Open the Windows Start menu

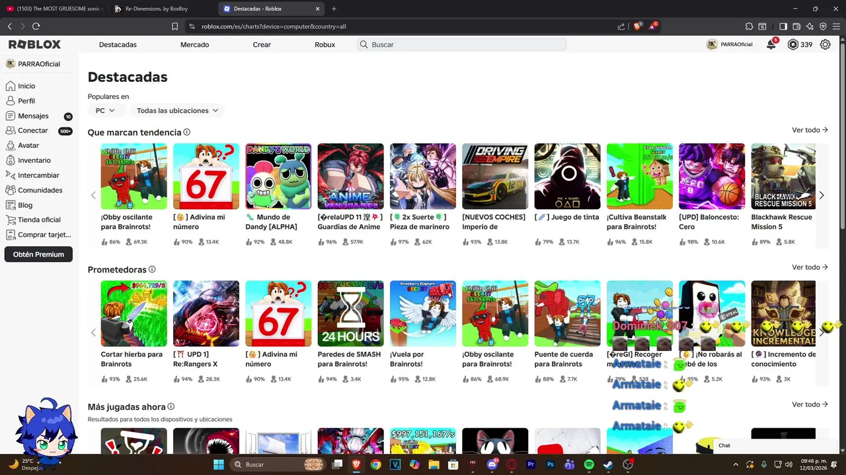click(219, 464)
